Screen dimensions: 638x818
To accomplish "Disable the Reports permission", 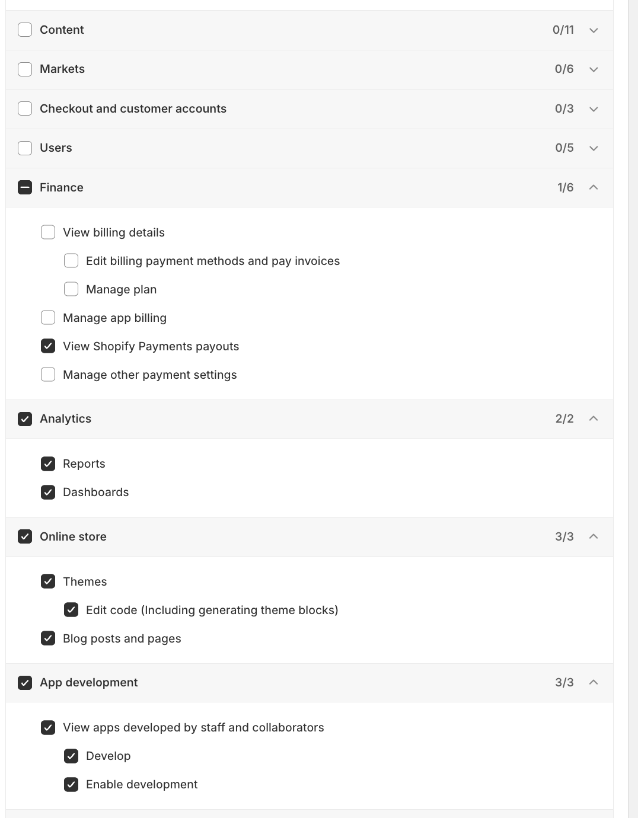I will 47,463.
